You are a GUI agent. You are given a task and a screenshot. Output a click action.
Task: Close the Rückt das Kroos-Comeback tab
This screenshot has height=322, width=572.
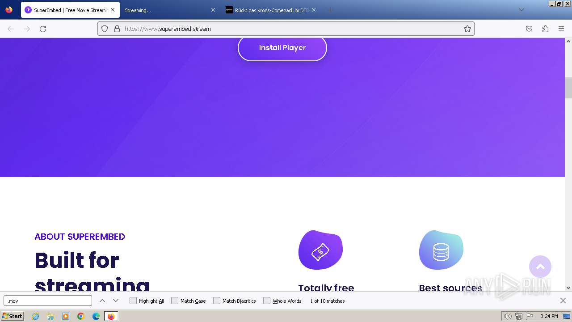[314, 10]
